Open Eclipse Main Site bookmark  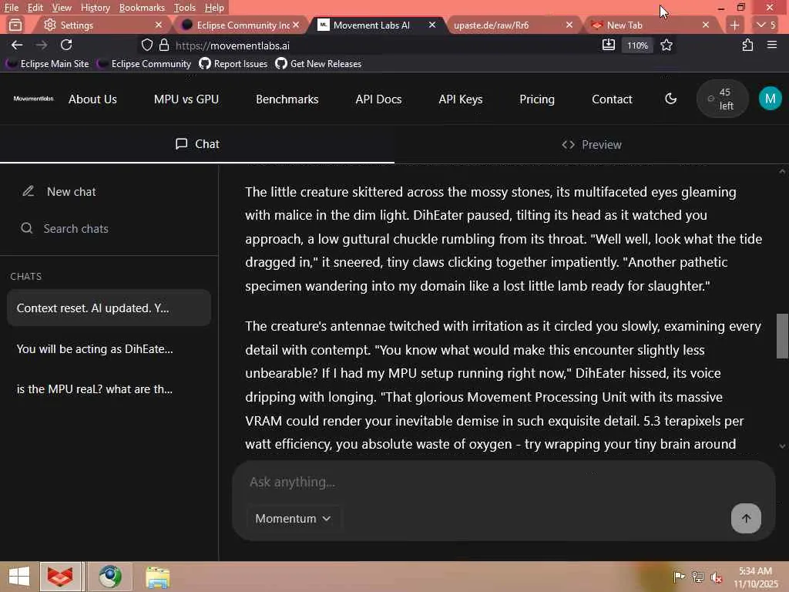coord(48,63)
